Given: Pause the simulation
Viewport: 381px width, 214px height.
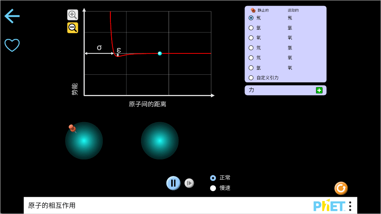Looking at the screenshot, I should [173, 183].
